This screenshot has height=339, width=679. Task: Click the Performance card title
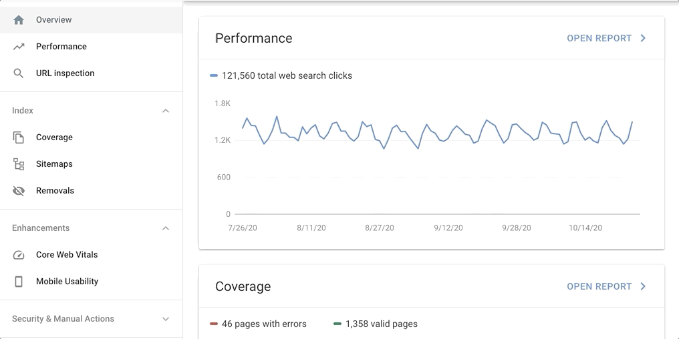[254, 38]
